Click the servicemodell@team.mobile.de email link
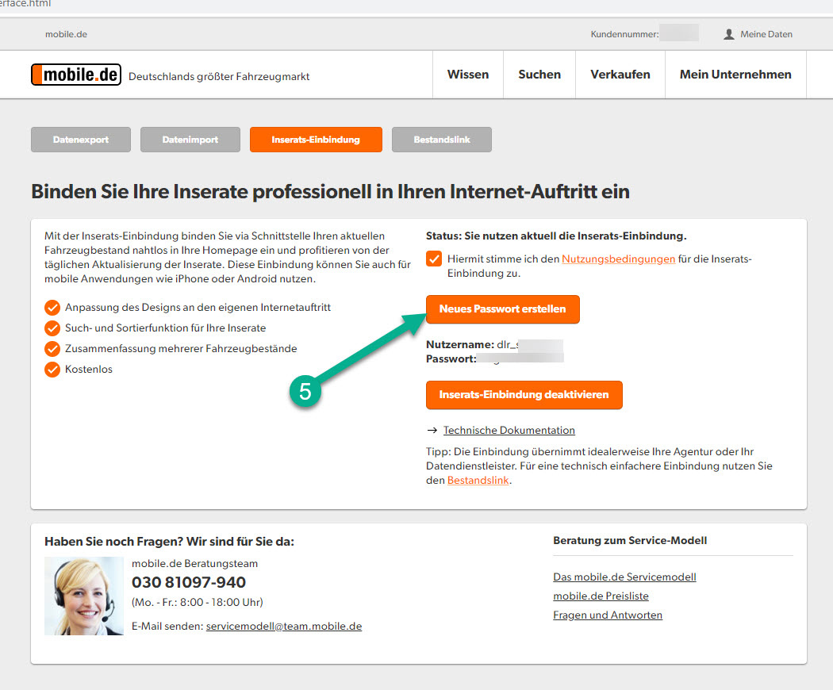Image resolution: width=833 pixels, height=690 pixels. click(284, 627)
